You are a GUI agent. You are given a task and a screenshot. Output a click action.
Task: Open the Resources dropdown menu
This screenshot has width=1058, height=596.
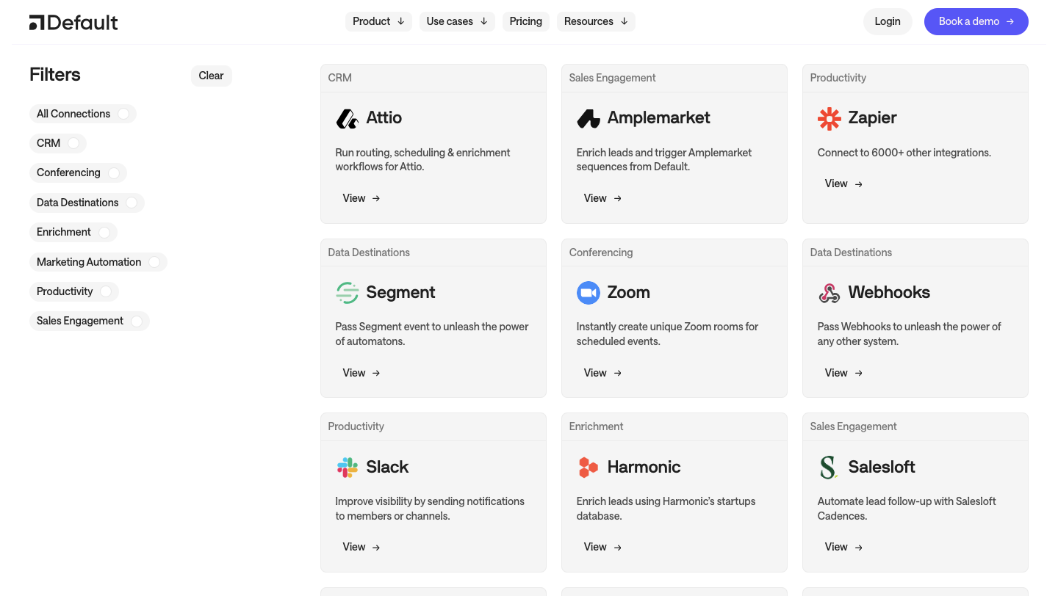(596, 21)
